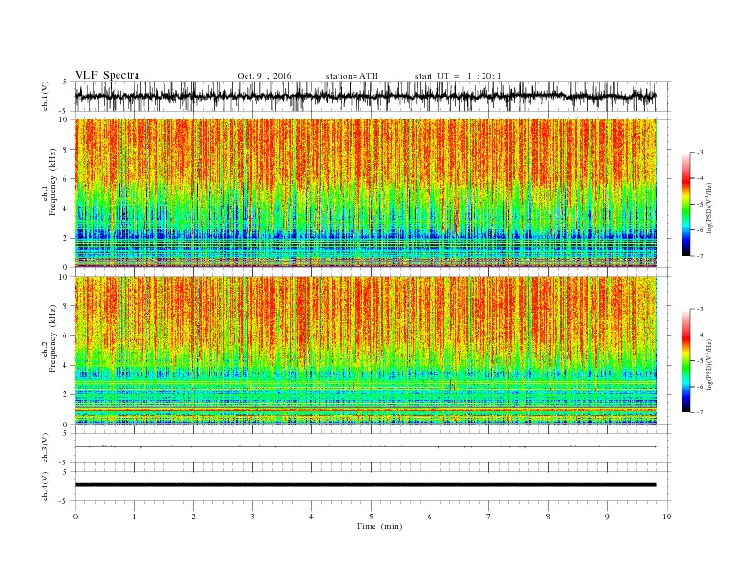Click the "-3" tick on the ch.1 colorbar

point(699,153)
